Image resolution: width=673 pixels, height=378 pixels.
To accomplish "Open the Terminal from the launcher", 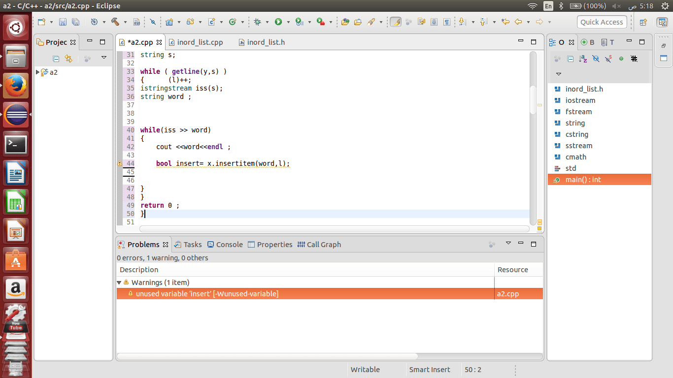I will tap(16, 145).
